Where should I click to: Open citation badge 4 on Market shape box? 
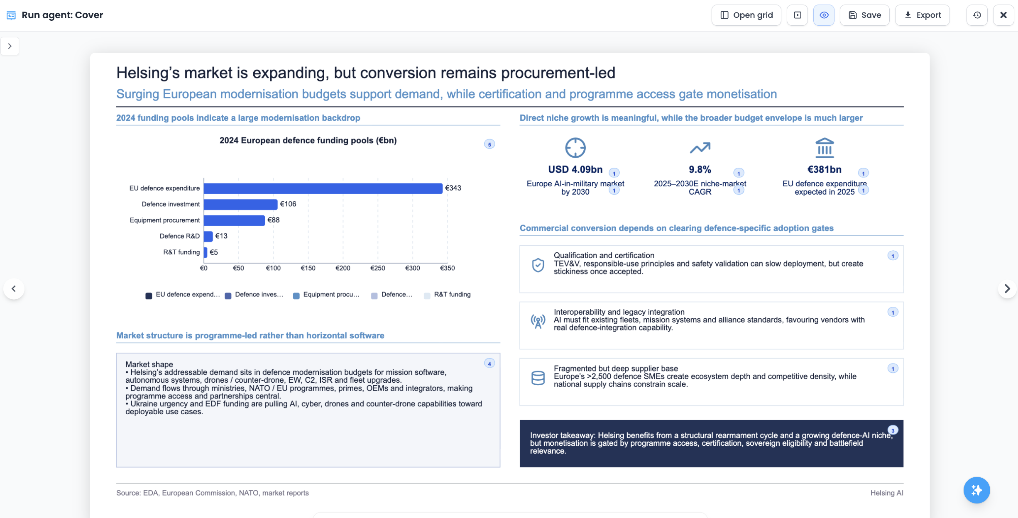pos(489,364)
